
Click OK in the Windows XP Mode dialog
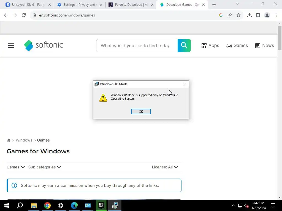coord(141,112)
